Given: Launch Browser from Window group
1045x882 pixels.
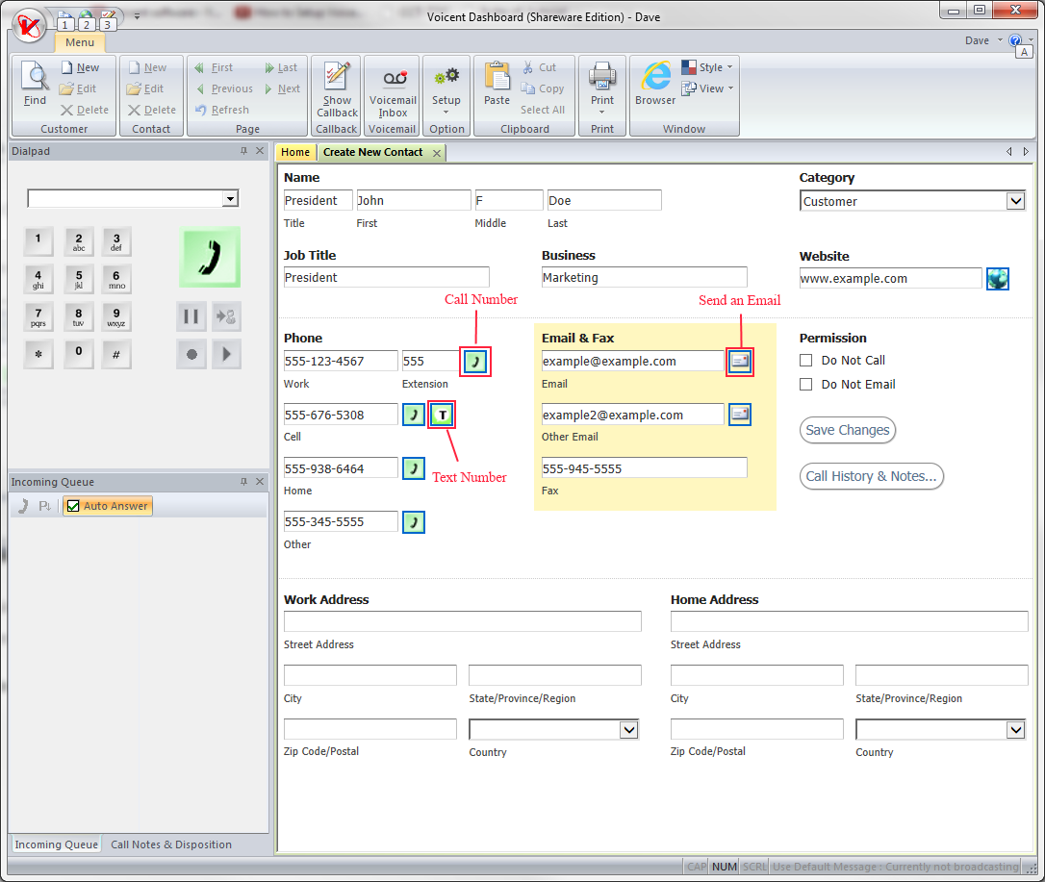Looking at the screenshot, I should (x=655, y=83).
